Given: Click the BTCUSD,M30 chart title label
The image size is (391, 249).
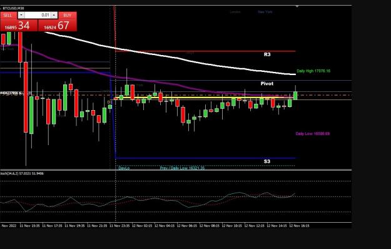Looking at the screenshot, I should [13, 8].
